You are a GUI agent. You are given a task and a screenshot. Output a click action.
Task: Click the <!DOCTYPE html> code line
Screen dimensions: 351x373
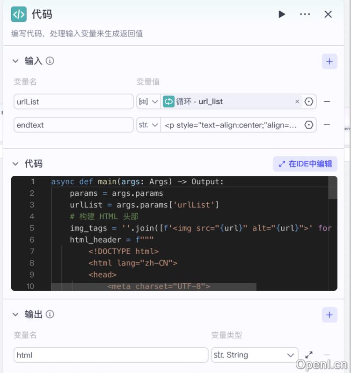click(124, 251)
